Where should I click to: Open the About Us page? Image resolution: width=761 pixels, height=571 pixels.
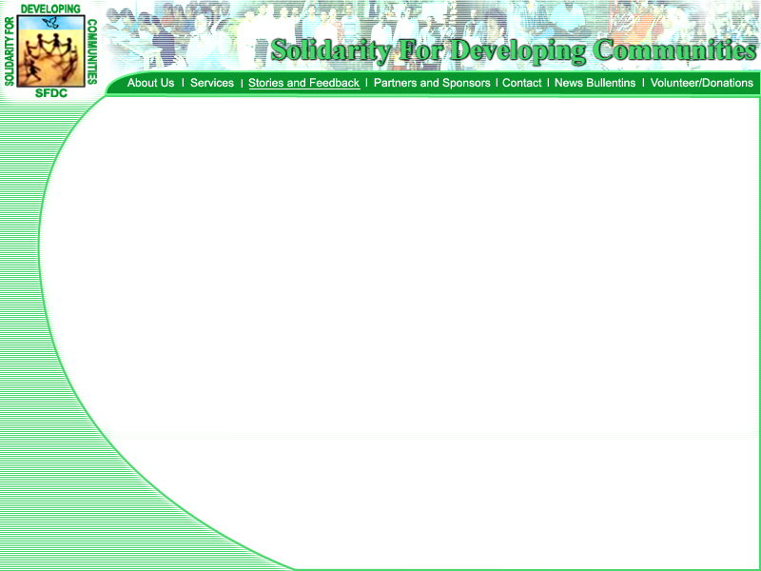(150, 83)
